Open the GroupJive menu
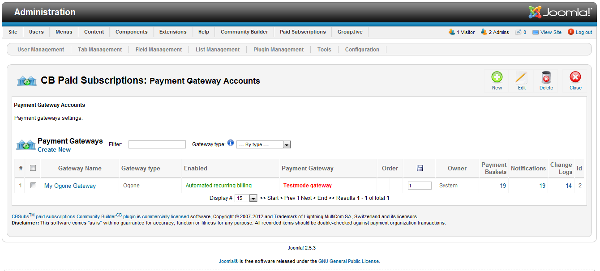600x271 pixels. 350,32
